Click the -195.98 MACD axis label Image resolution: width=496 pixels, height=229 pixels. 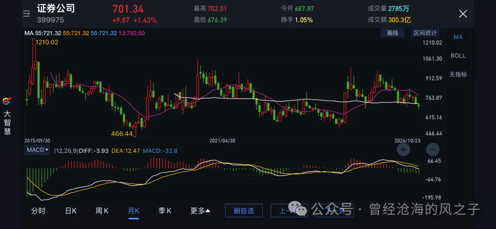tap(432, 197)
